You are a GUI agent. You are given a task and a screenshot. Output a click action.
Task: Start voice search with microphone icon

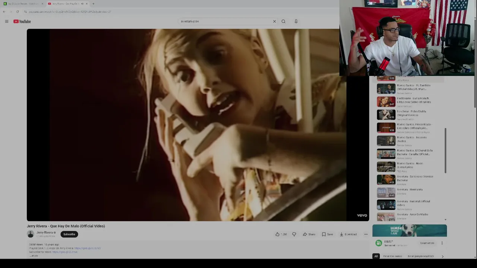pos(296,21)
